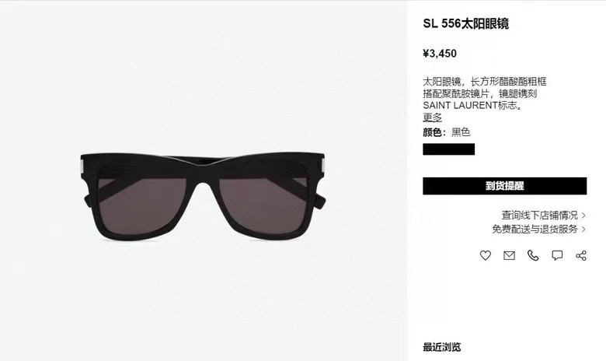Click the share icon
The image size is (606, 361).
click(581, 255)
